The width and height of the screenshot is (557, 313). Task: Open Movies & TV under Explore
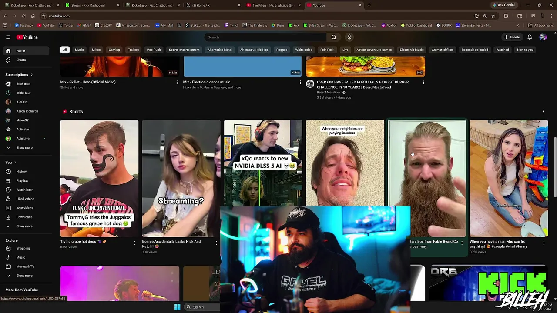(25, 266)
